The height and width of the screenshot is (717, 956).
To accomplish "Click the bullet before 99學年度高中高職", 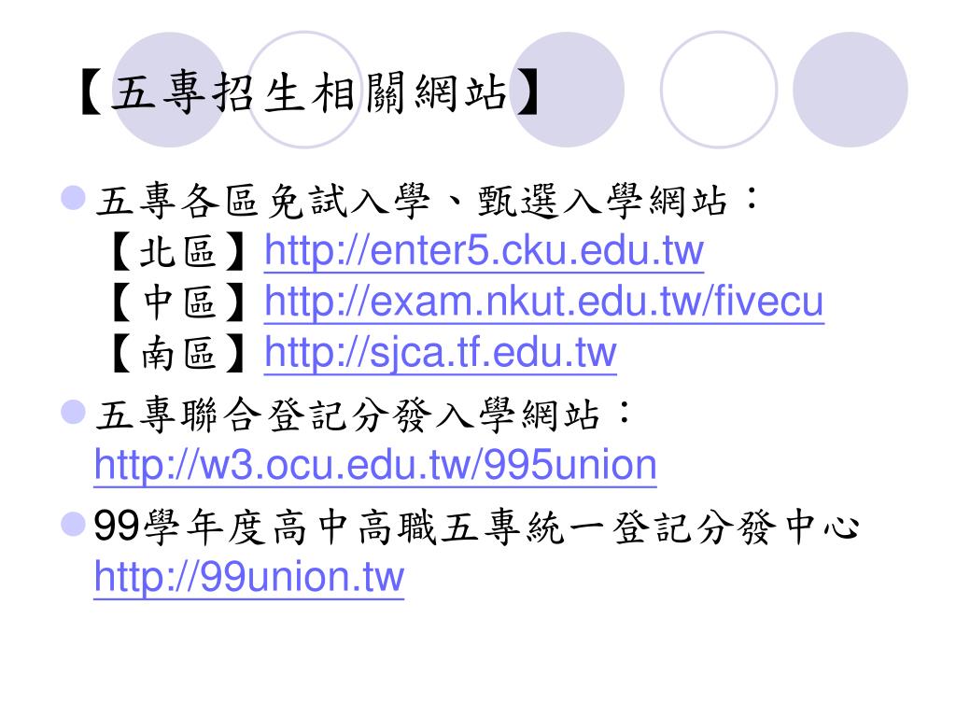I will (x=73, y=525).
